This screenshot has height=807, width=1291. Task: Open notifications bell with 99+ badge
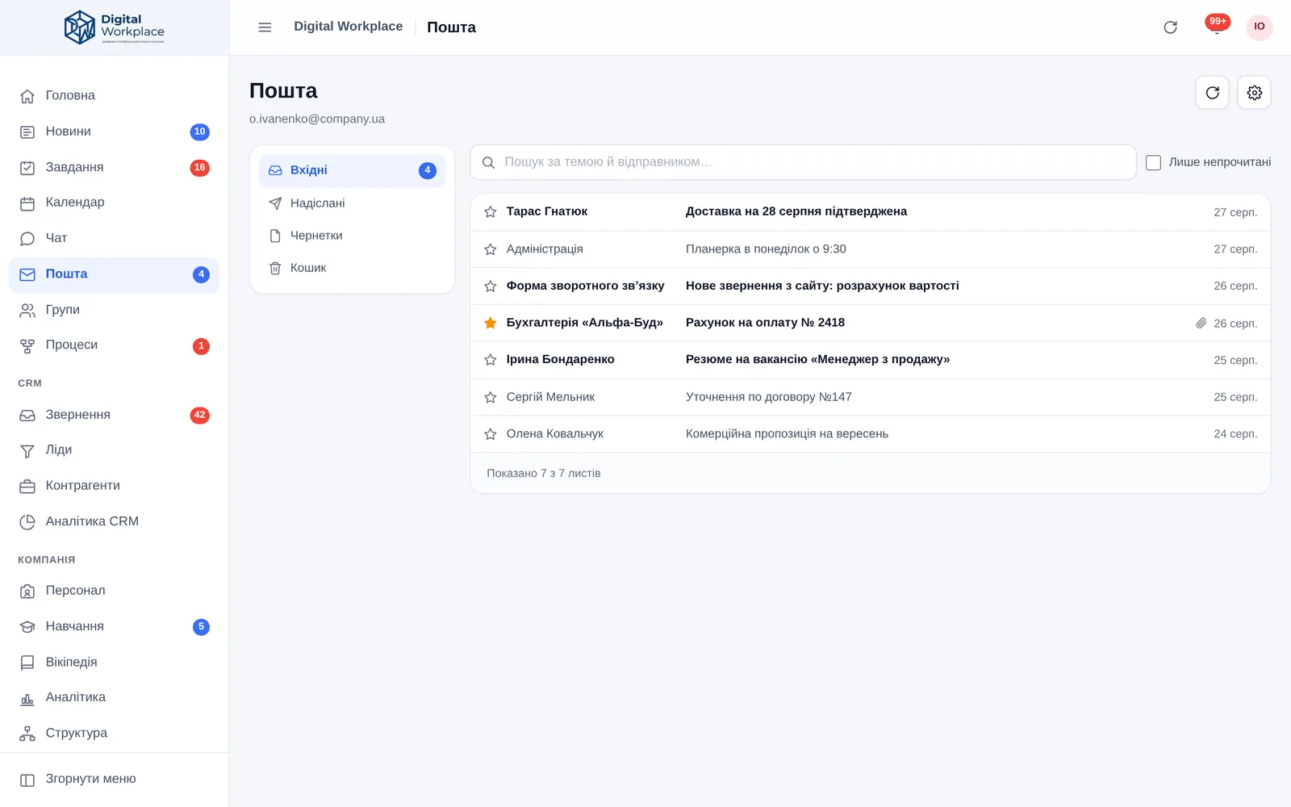[1217, 26]
